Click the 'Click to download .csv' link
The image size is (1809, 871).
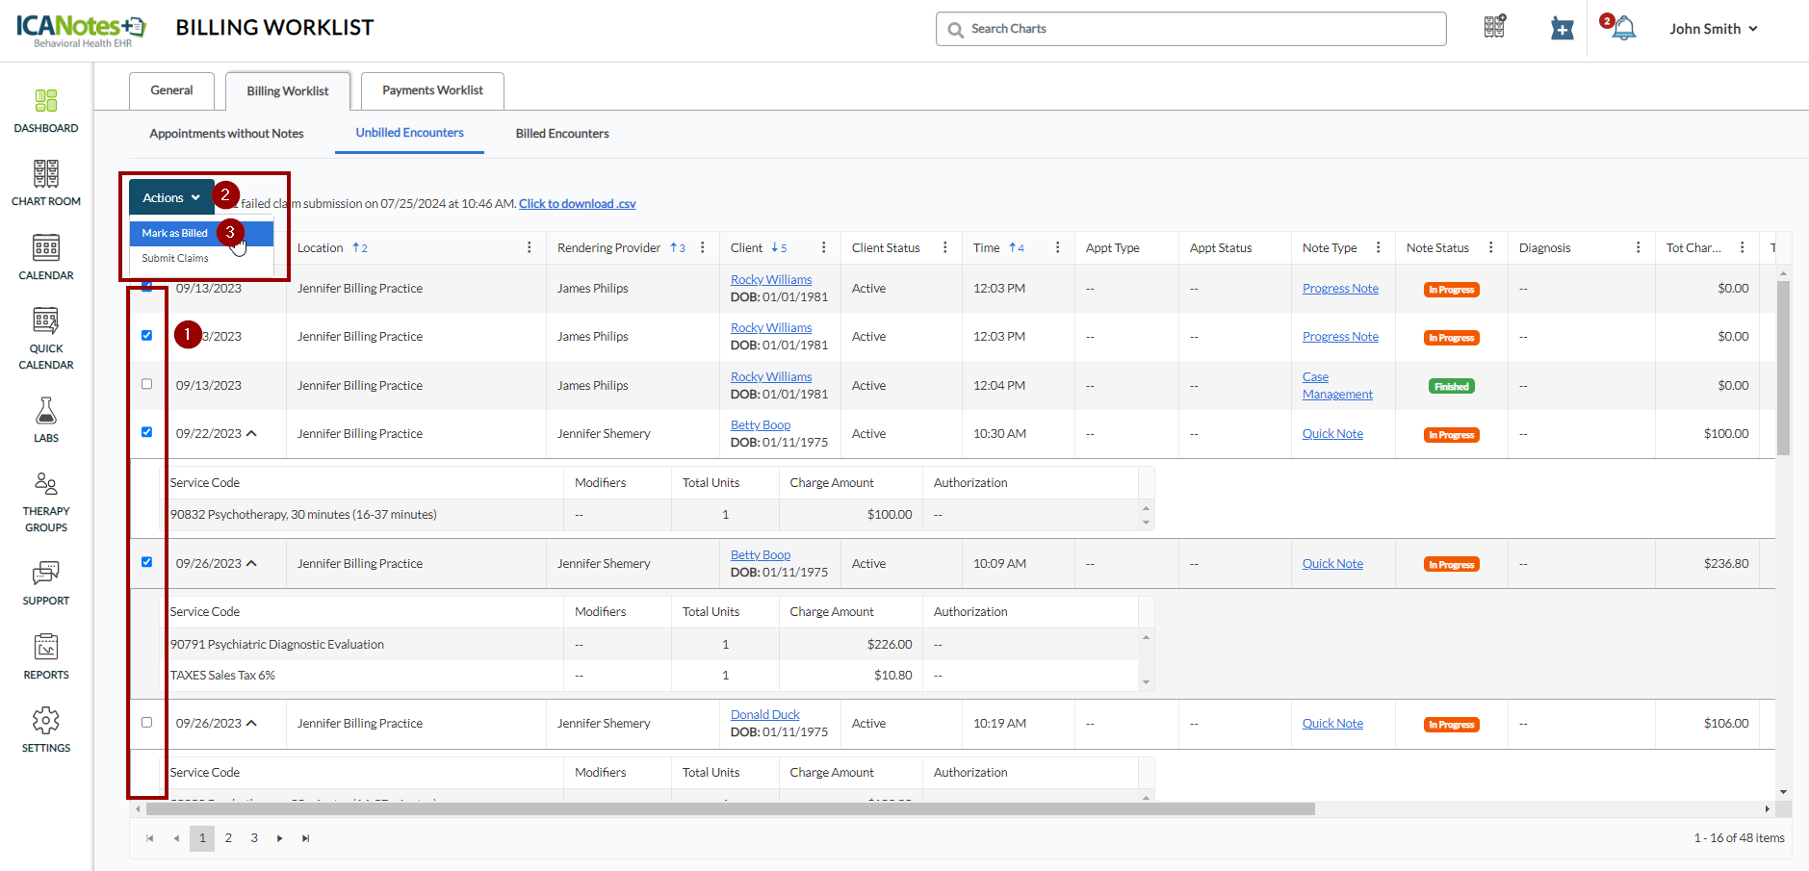click(x=577, y=204)
